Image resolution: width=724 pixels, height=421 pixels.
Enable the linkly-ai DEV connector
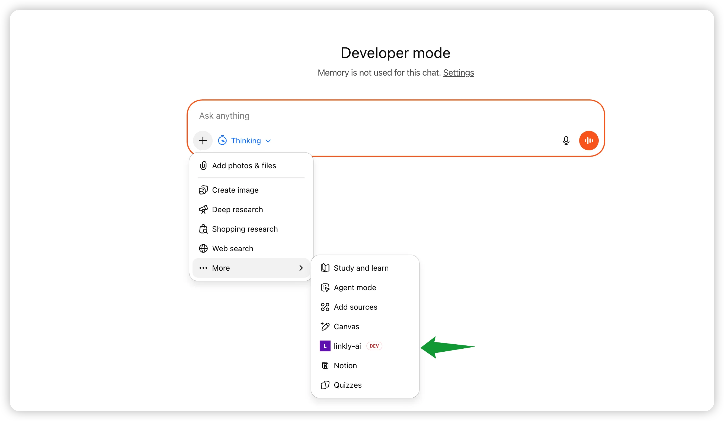point(347,346)
